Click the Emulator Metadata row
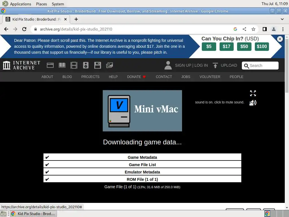Viewport: 289px width, 217px height. click(x=142, y=172)
